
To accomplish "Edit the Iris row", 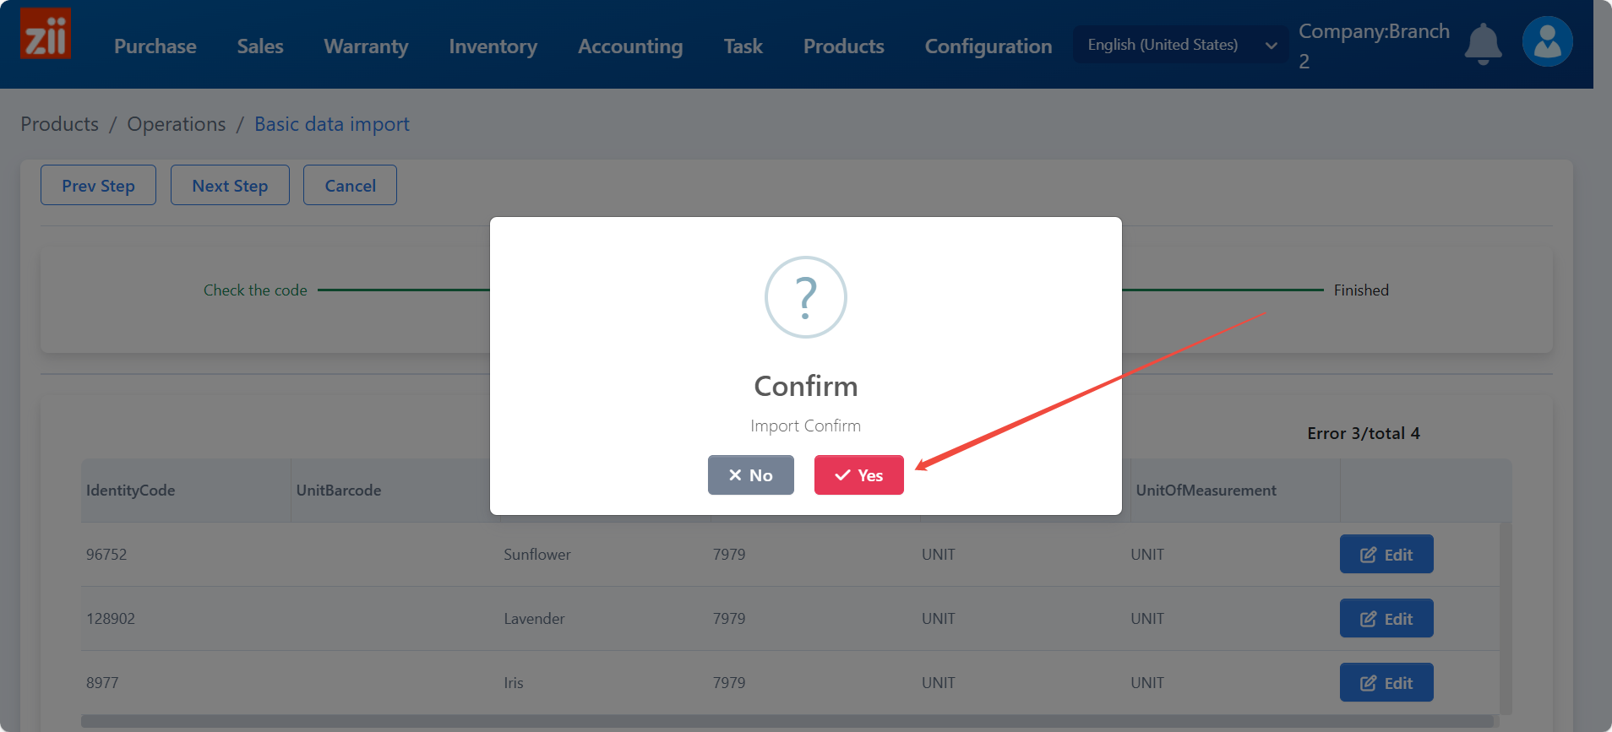I will (x=1386, y=683).
